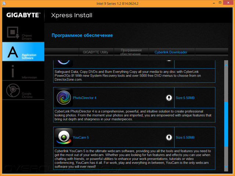Click the Power2Go 8 description text
This screenshot has width=235, height=176.
coord(128,76)
